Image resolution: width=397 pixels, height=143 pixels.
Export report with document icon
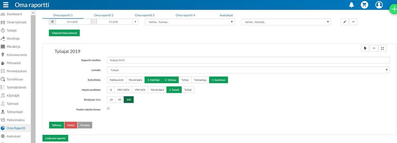coord(365,48)
